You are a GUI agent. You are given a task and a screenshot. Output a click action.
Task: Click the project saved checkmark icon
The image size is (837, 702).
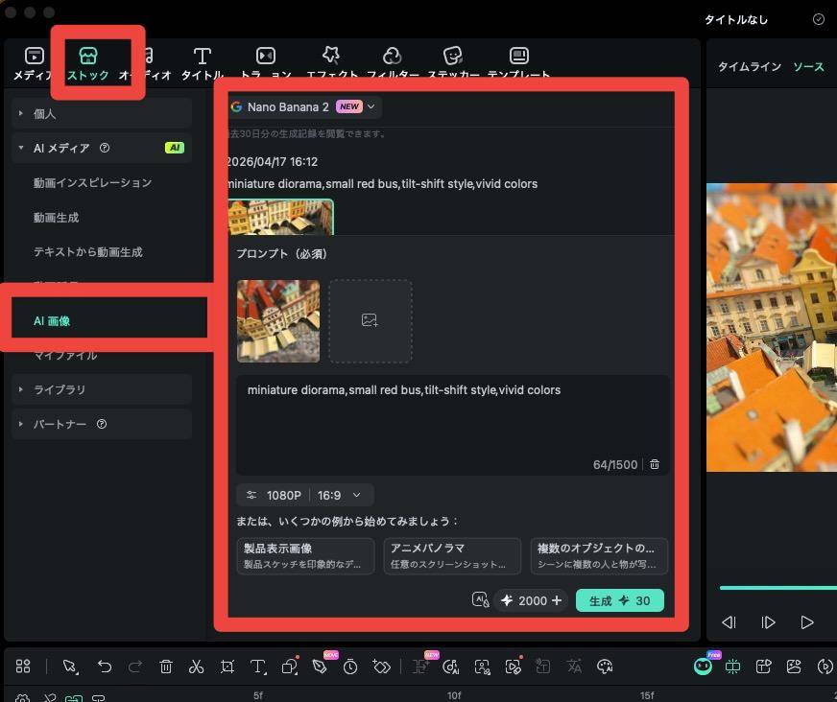click(819, 19)
